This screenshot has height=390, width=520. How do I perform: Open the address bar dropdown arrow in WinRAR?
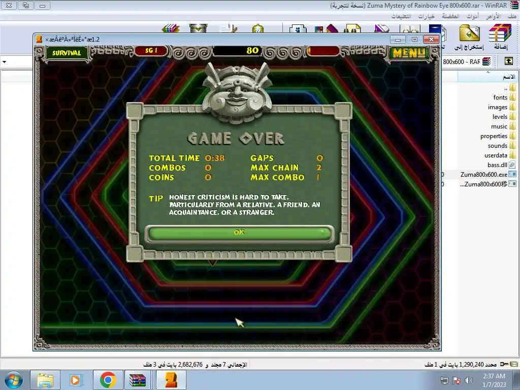[x=4, y=61]
